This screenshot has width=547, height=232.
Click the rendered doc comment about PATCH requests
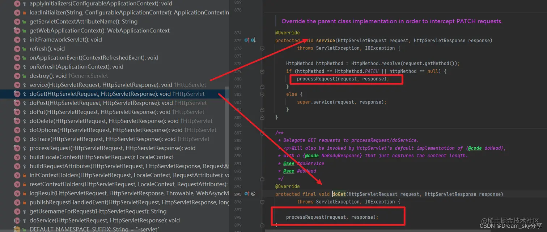[x=392, y=21]
